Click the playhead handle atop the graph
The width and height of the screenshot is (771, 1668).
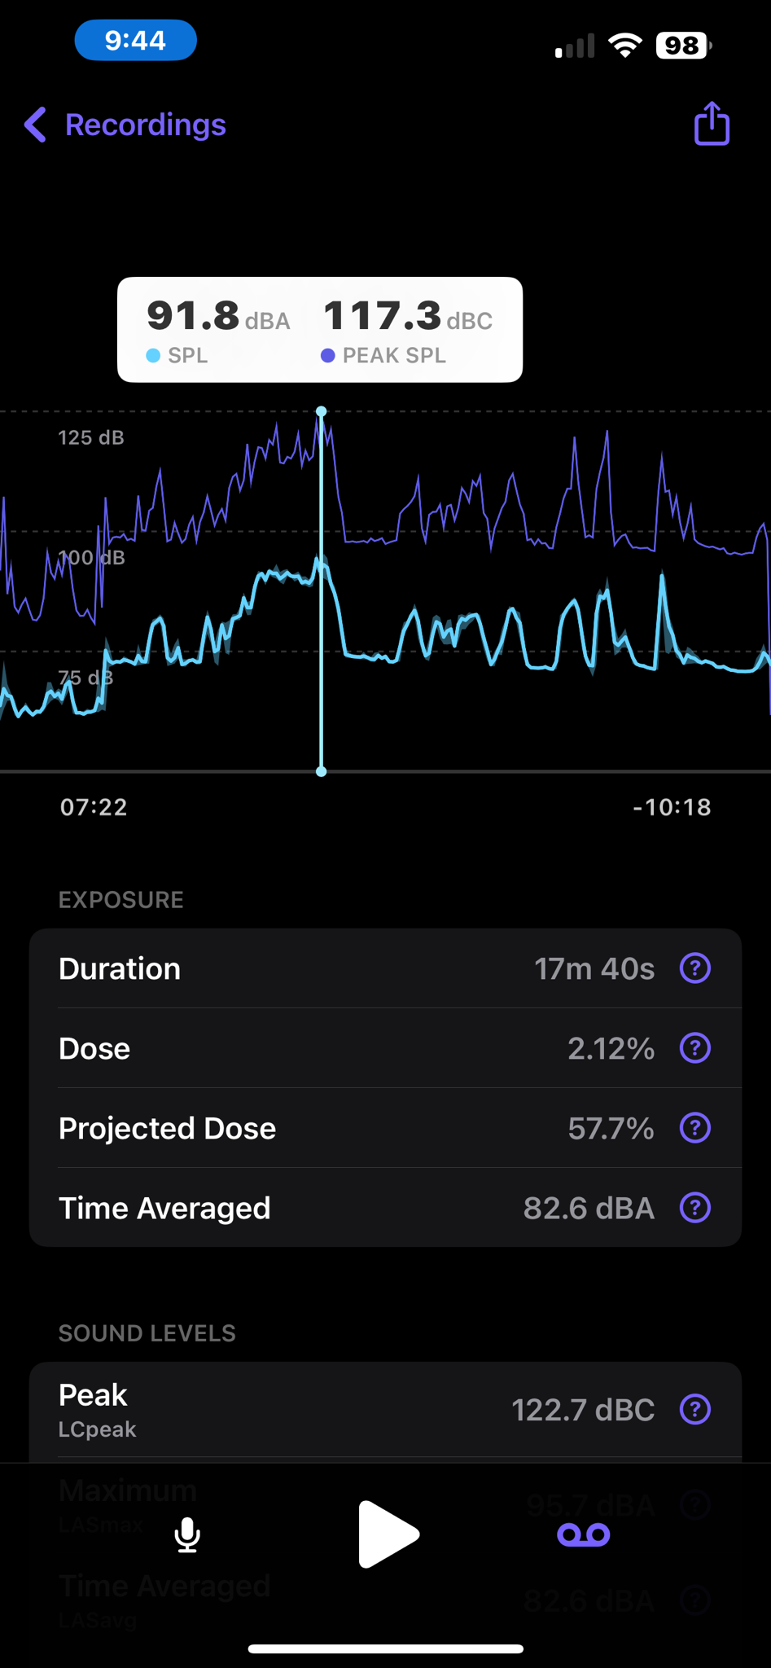point(322,412)
